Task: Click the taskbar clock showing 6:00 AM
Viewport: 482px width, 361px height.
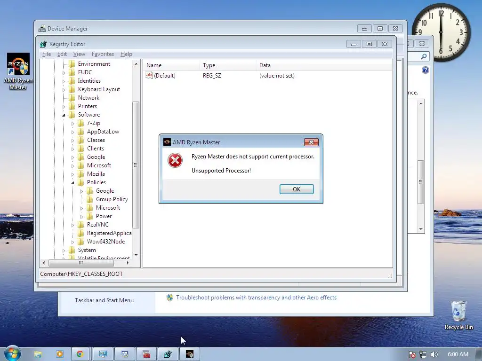Action: coord(458,354)
